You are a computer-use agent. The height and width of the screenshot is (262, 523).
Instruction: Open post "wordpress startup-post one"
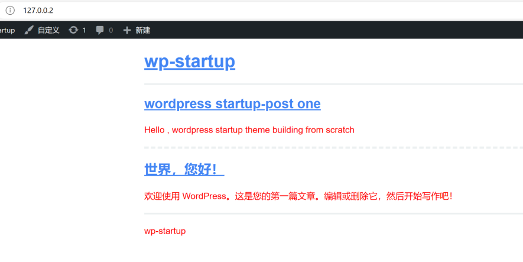point(232,104)
